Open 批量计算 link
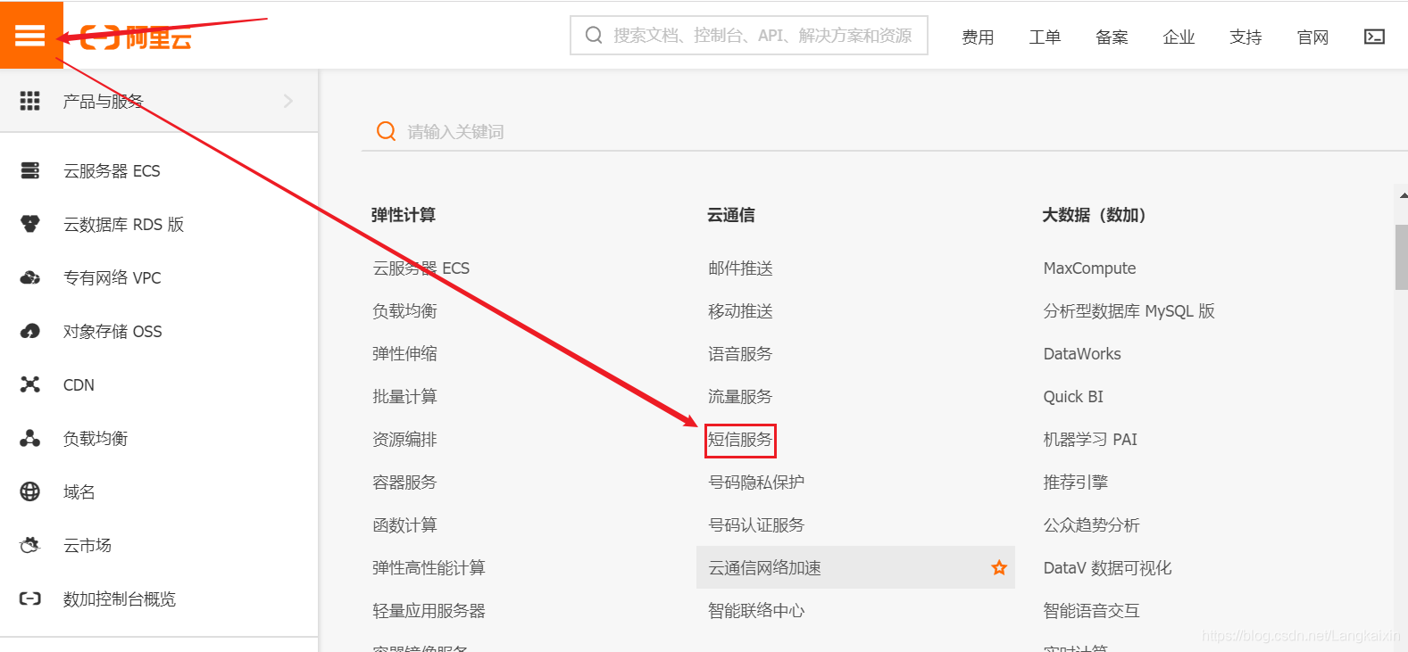 404,397
